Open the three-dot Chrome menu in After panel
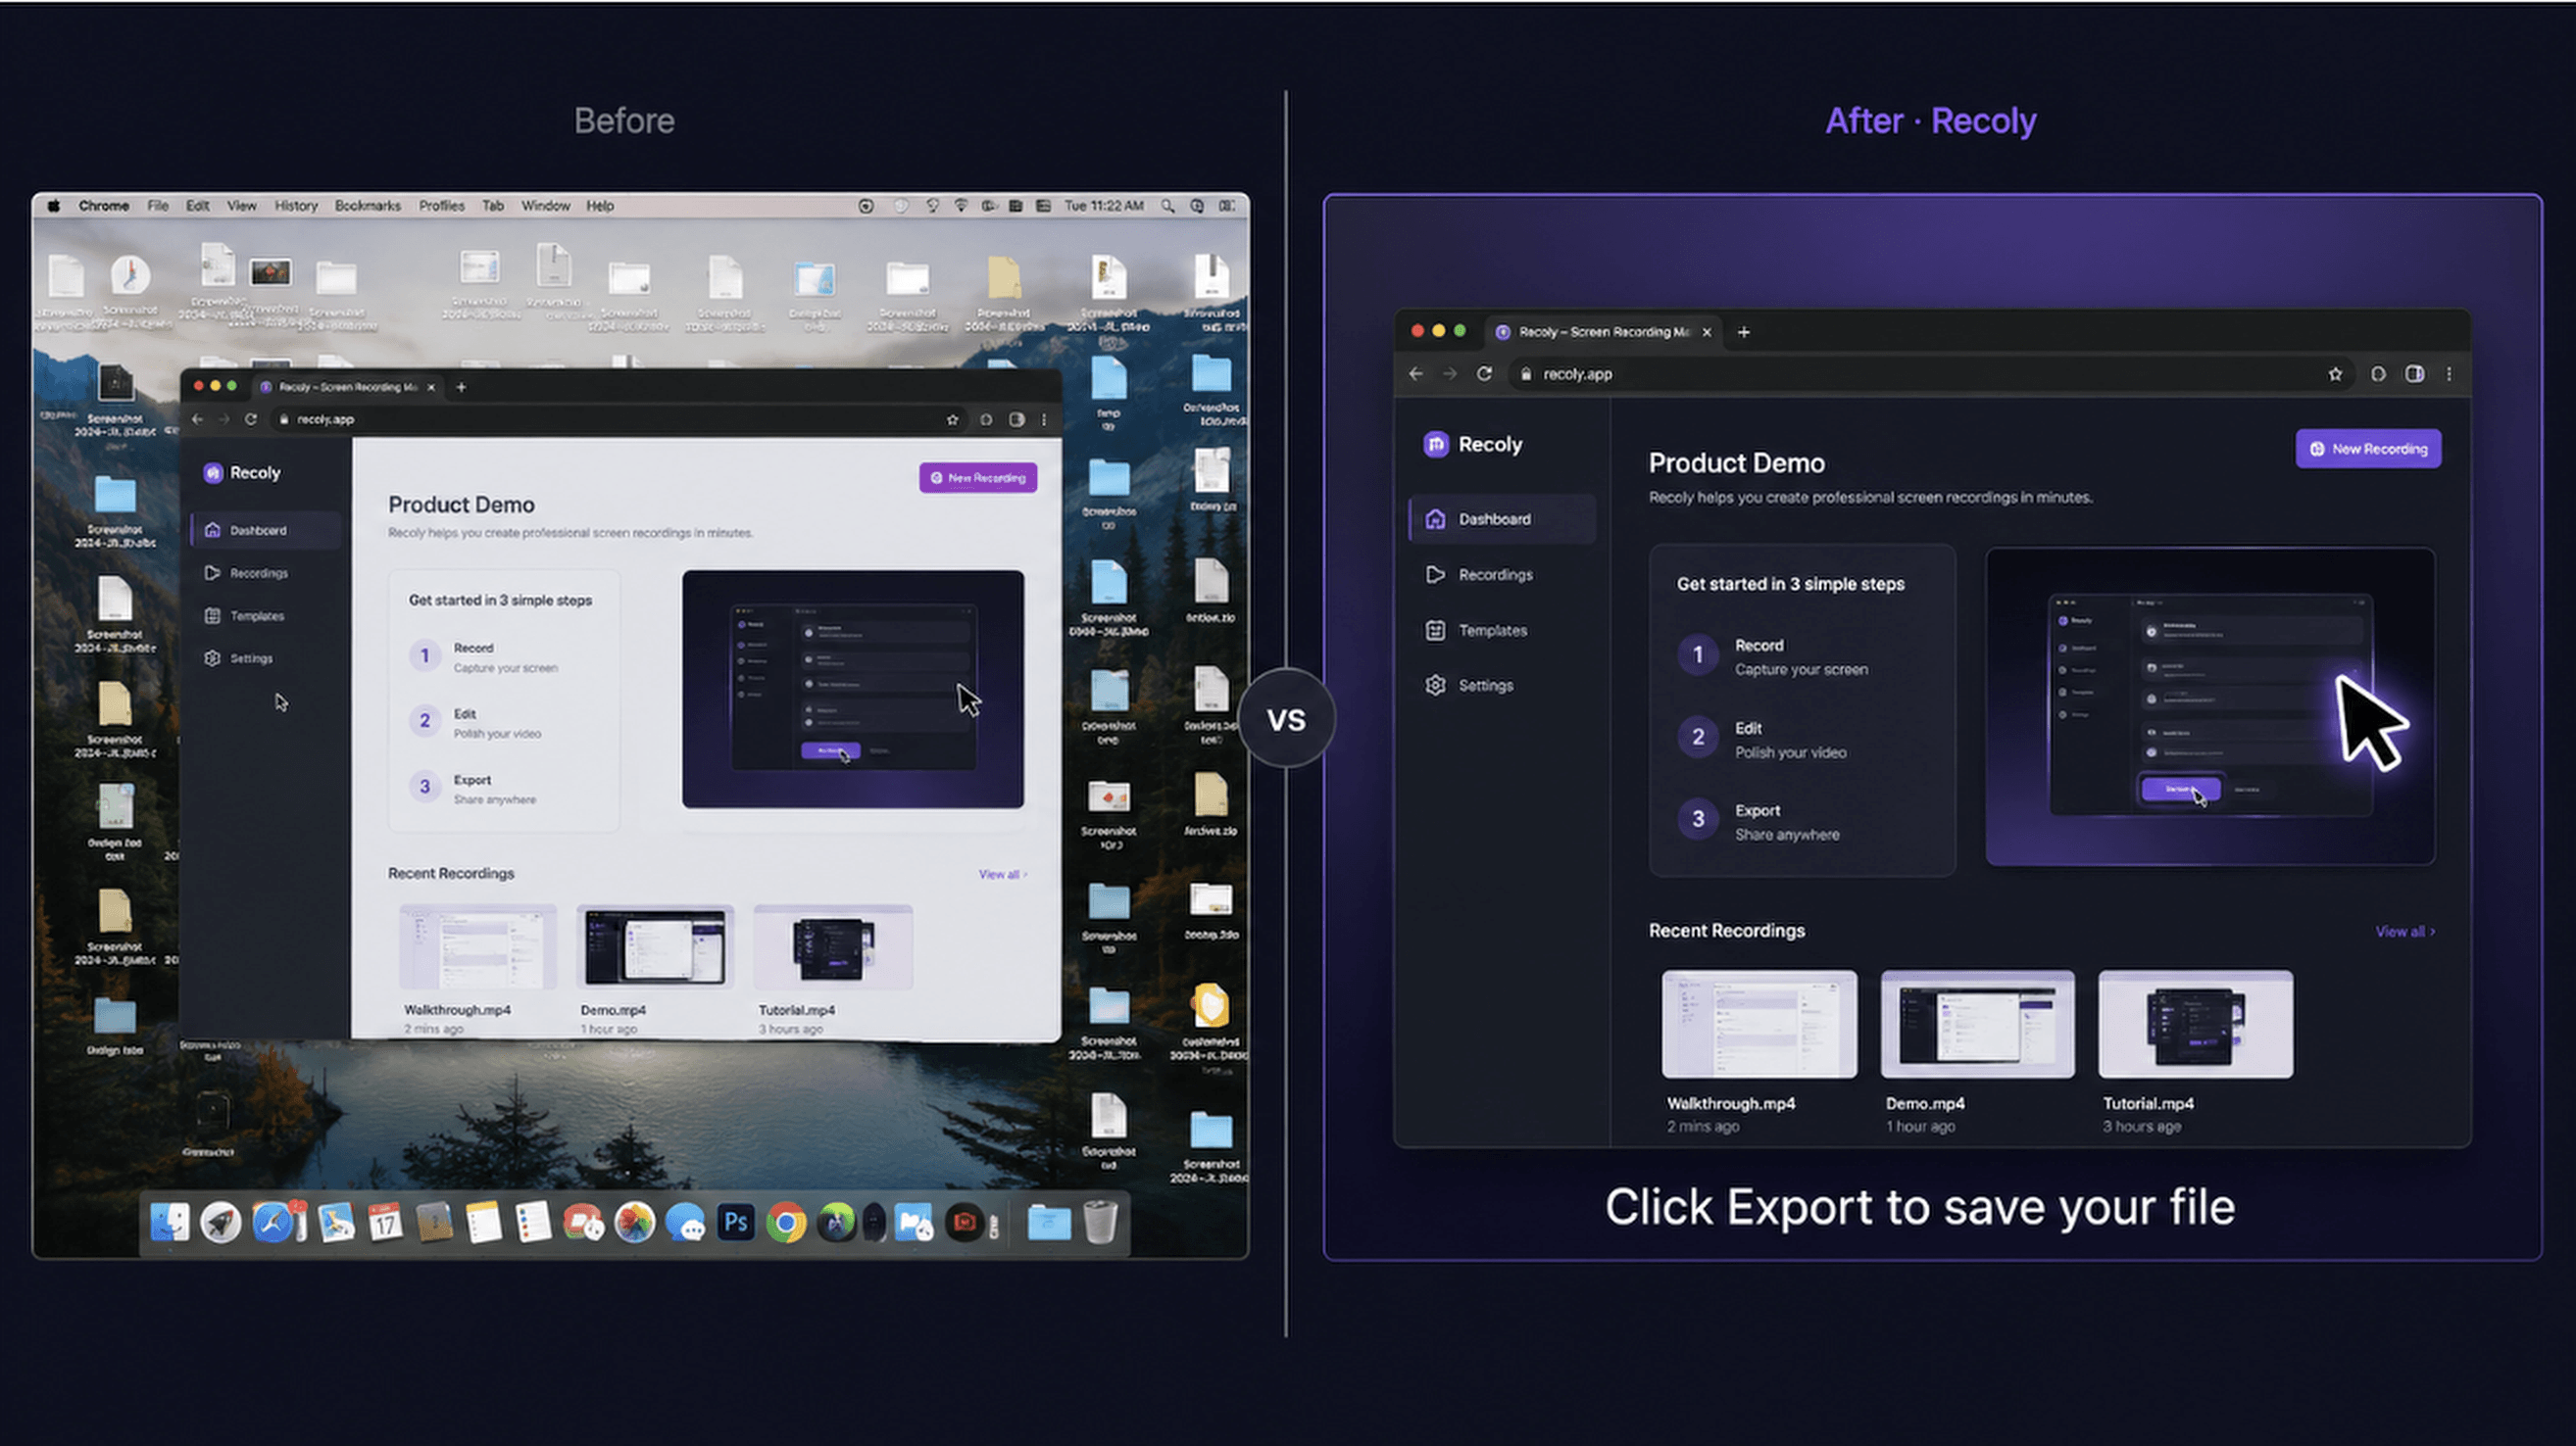 click(2449, 373)
